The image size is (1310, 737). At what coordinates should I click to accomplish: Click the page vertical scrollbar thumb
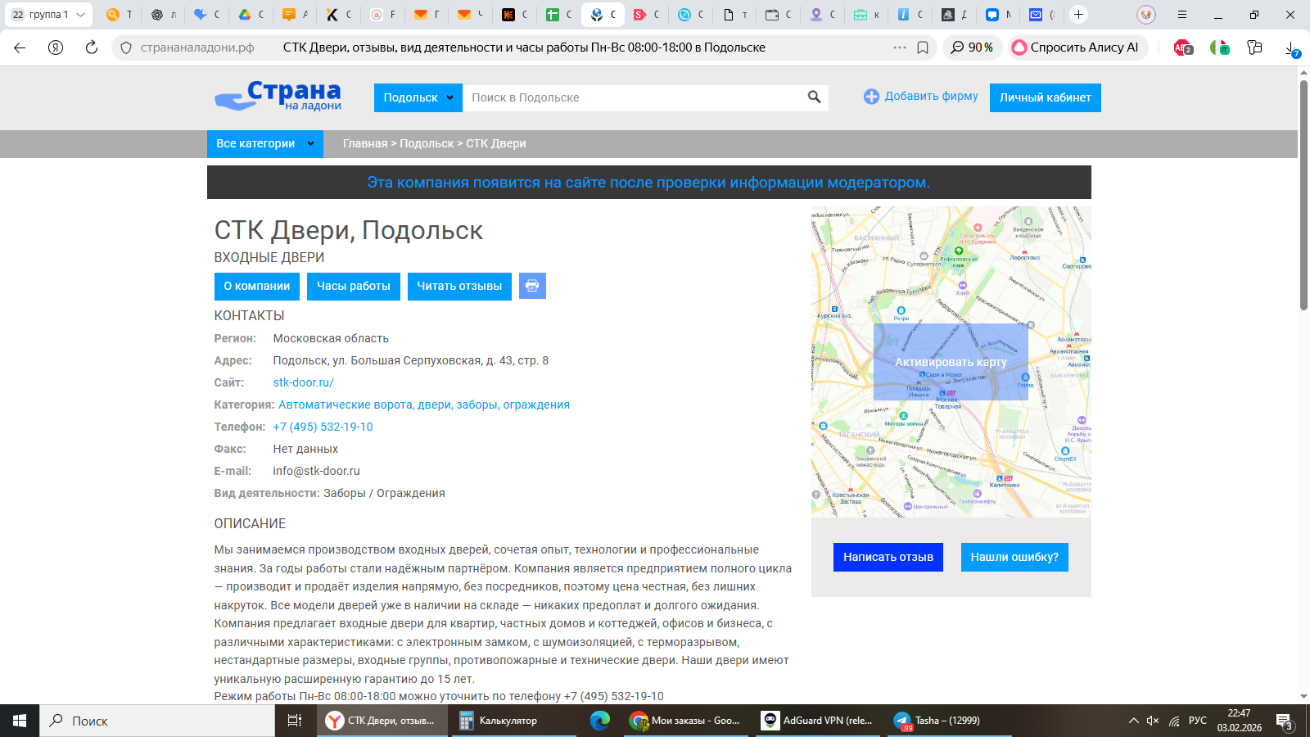(x=1303, y=195)
